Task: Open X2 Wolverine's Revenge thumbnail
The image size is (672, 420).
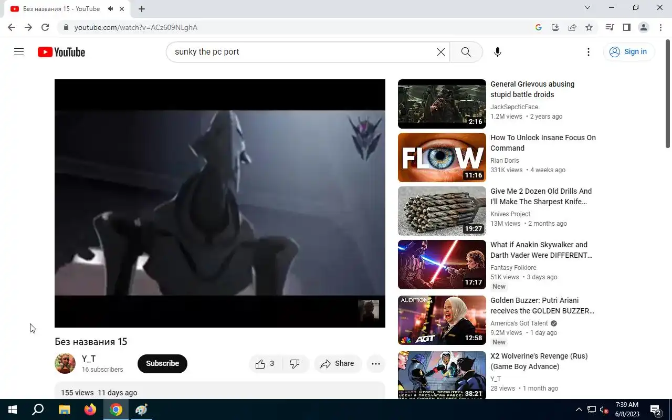Action: coord(442,375)
